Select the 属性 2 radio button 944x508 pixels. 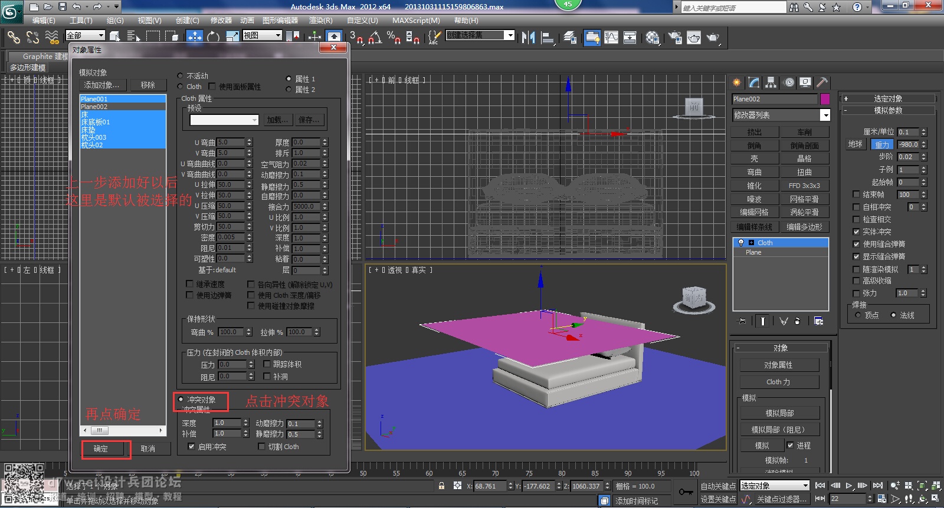tap(289, 89)
